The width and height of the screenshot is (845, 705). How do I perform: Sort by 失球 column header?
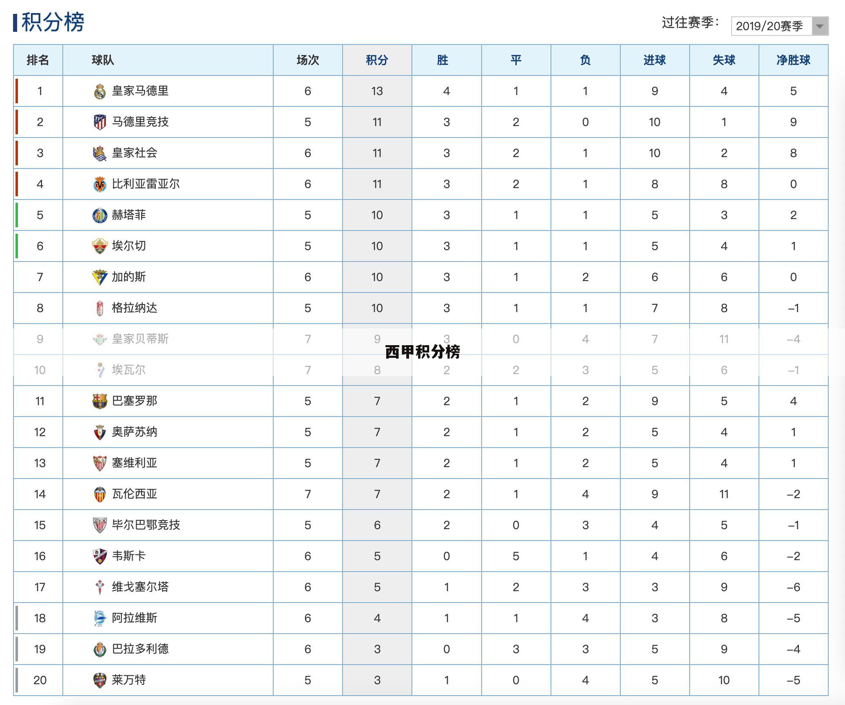click(x=724, y=60)
